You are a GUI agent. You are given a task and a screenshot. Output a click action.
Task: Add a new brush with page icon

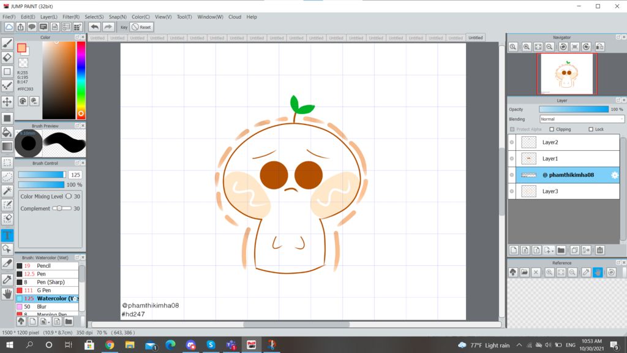[32, 321]
